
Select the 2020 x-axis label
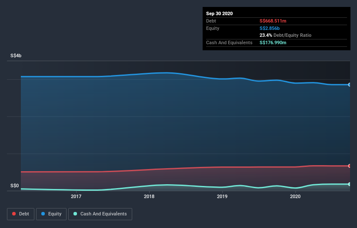(295, 196)
